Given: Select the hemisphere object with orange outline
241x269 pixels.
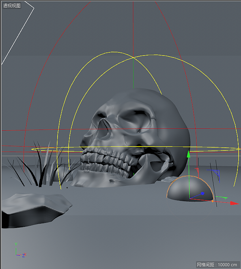Looking at the screenshot, I should (190, 189).
